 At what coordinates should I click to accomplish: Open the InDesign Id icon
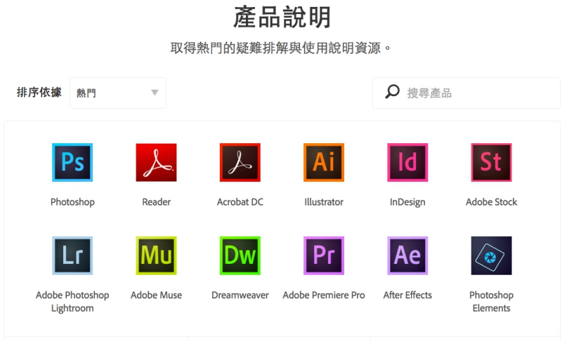[407, 163]
